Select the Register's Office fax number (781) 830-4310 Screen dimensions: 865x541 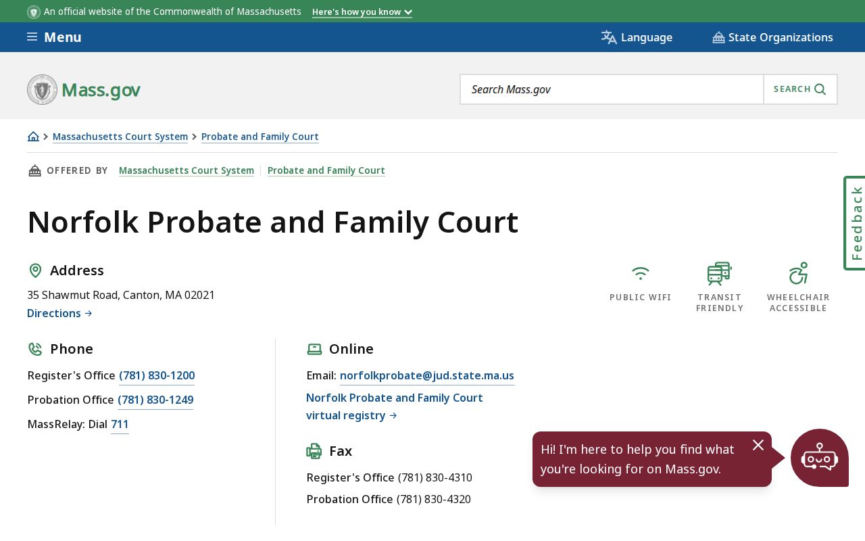tap(435, 477)
